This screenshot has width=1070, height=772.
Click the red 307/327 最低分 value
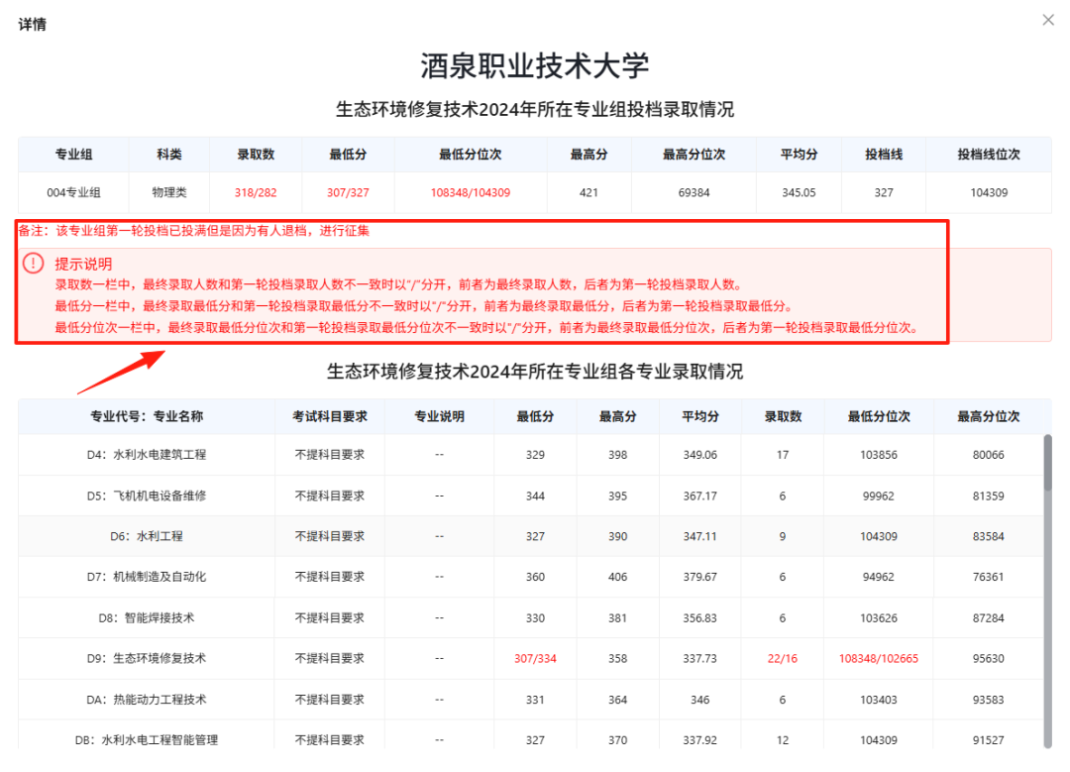coord(348,192)
